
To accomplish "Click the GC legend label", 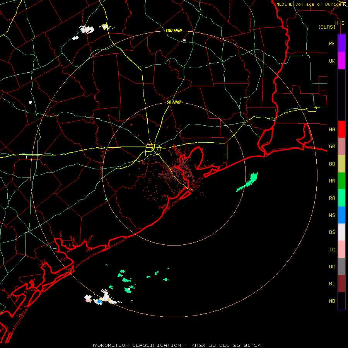I will tap(332, 266).
